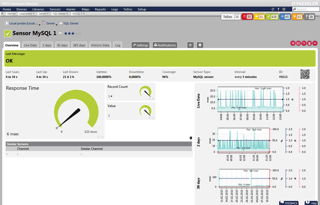Click the green sensor status checkmark icon
Viewport: 320px width, 205px height.
point(8,34)
